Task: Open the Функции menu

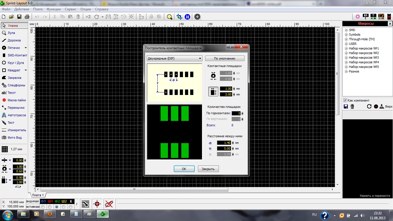Action: click(x=54, y=9)
